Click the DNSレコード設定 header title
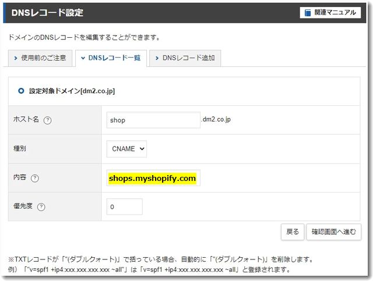The height and width of the screenshot is (281, 373). tap(47, 13)
